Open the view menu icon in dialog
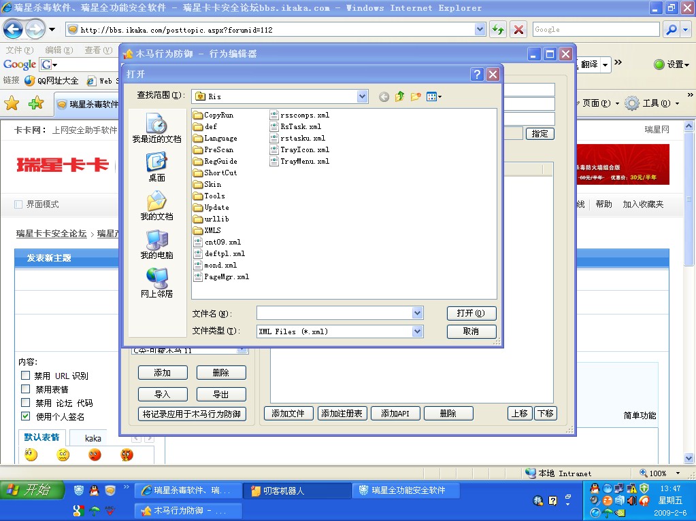The height and width of the screenshot is (521, 696). (x=433, y=96)
